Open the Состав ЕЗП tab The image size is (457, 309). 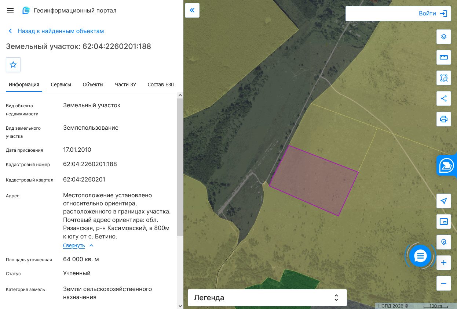161,85
